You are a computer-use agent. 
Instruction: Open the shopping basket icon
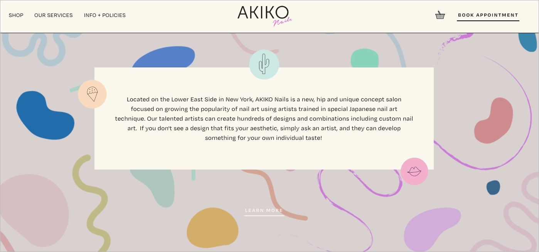point(440,15)
